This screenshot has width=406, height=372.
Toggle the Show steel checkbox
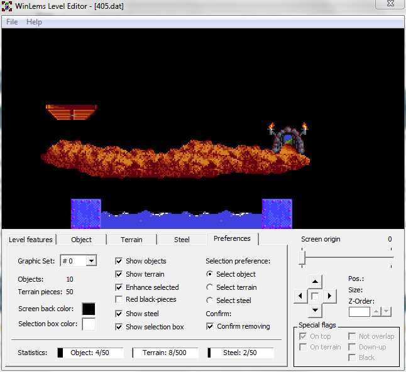pyautogui.click(x=119, y=314)
